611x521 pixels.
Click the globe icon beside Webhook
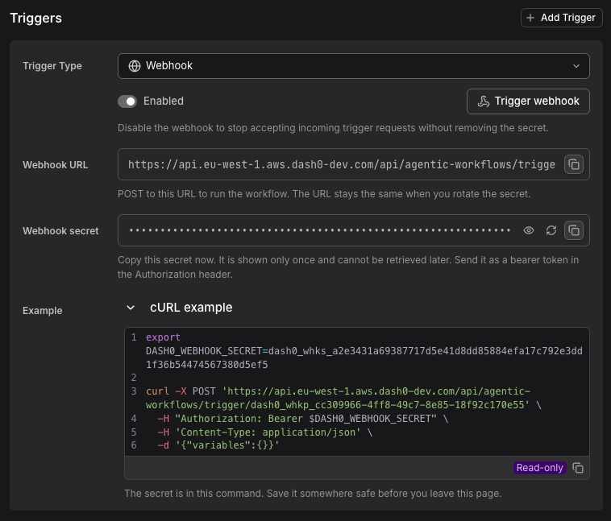[135, 66]
